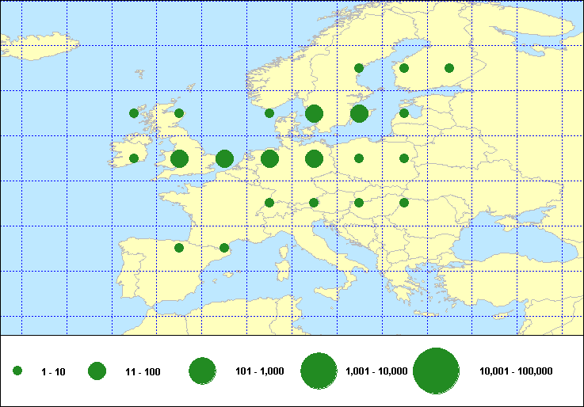Screen dimensions: 584x407
Task: Select the large marker over Wales
Action: [179, 159]
